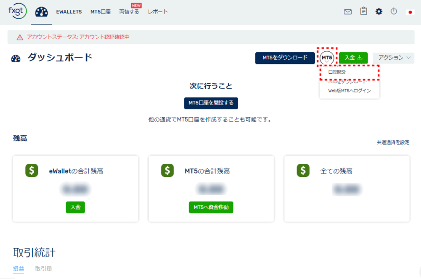The width and height of the screenshot is (421, 279).
Task: Click the gauge icon beside ダッシュボード heading
Action: click(x=15, y=58)
